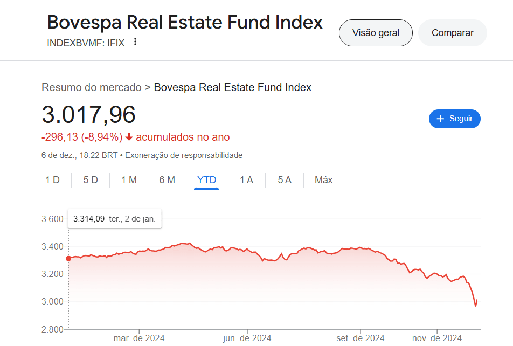Open the Visão geral view
513x346 pixels.
click(376, 33)
